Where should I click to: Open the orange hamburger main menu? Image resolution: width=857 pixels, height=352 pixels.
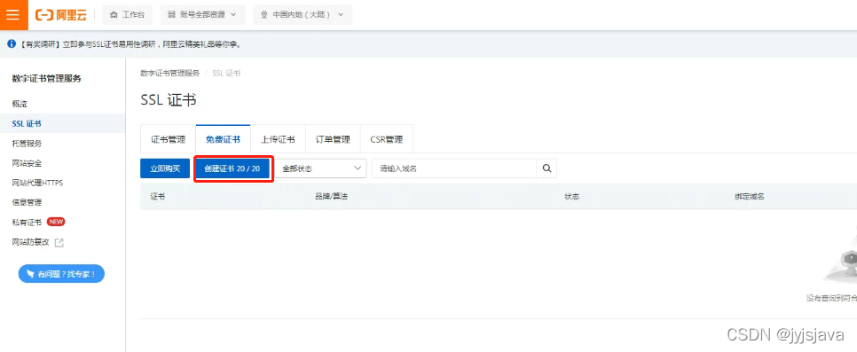(x=13, y=15)
